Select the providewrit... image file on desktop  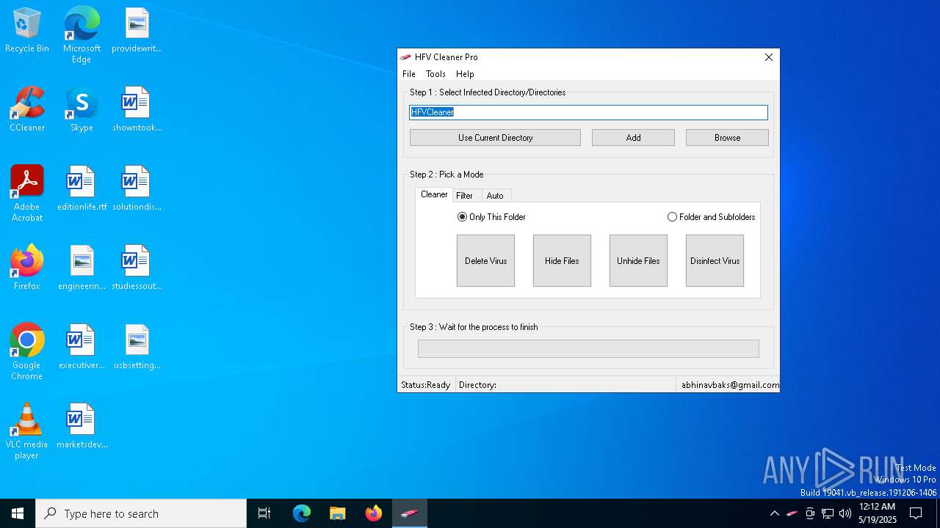pos(137,30)
